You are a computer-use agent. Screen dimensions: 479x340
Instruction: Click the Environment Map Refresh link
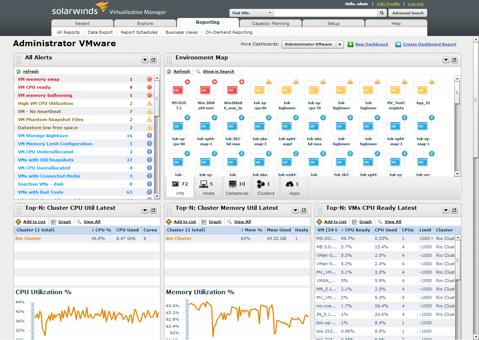(182, 72)
